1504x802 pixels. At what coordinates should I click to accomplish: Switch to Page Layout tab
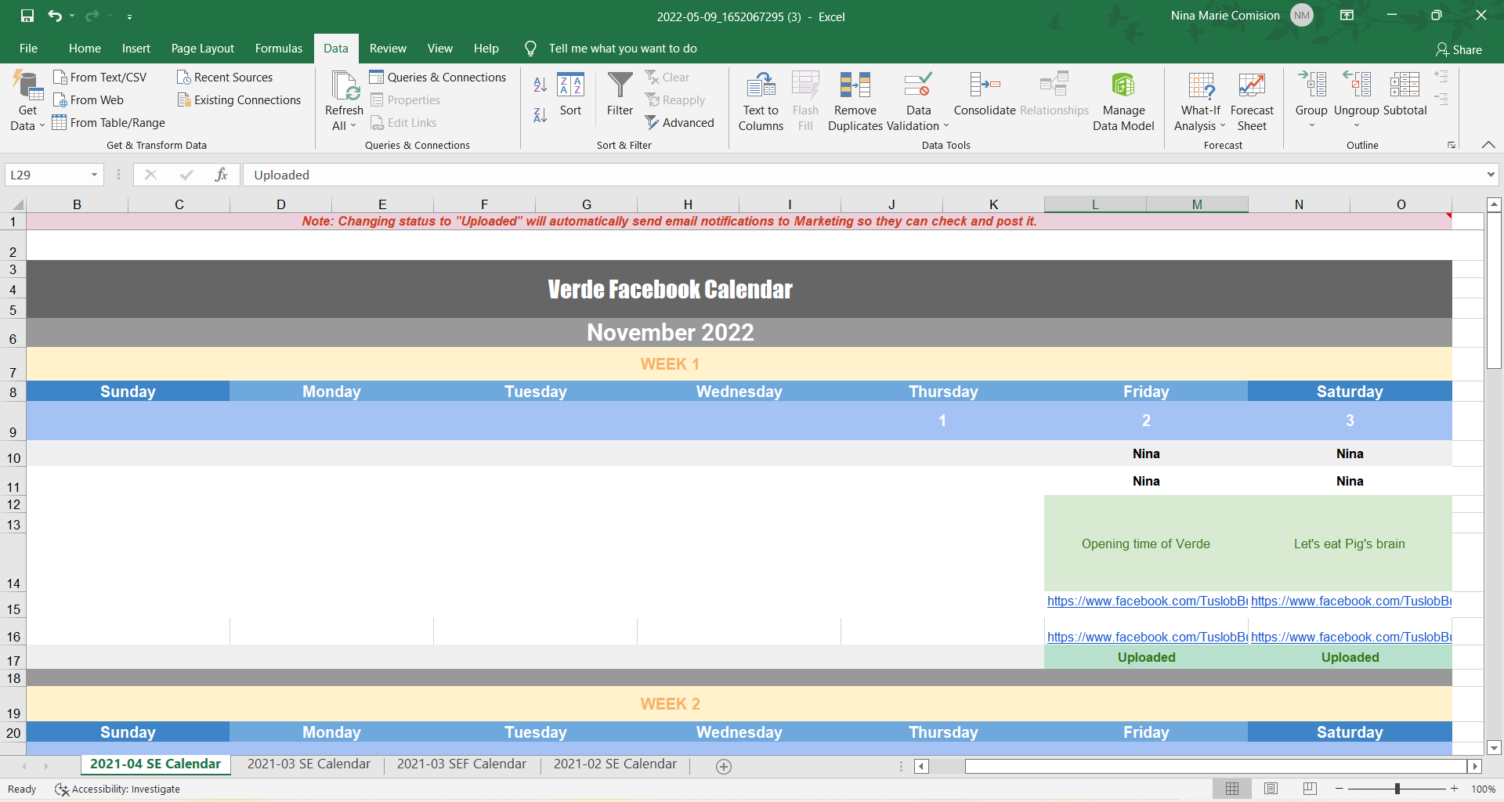point(202,49)
